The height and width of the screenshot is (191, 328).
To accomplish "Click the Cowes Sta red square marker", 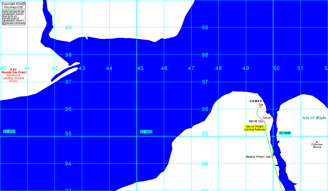I will (x=261, y=107).
